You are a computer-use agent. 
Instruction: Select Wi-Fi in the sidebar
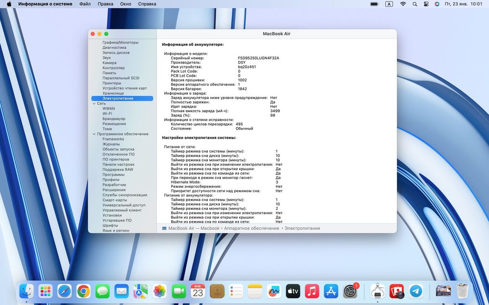107,114
